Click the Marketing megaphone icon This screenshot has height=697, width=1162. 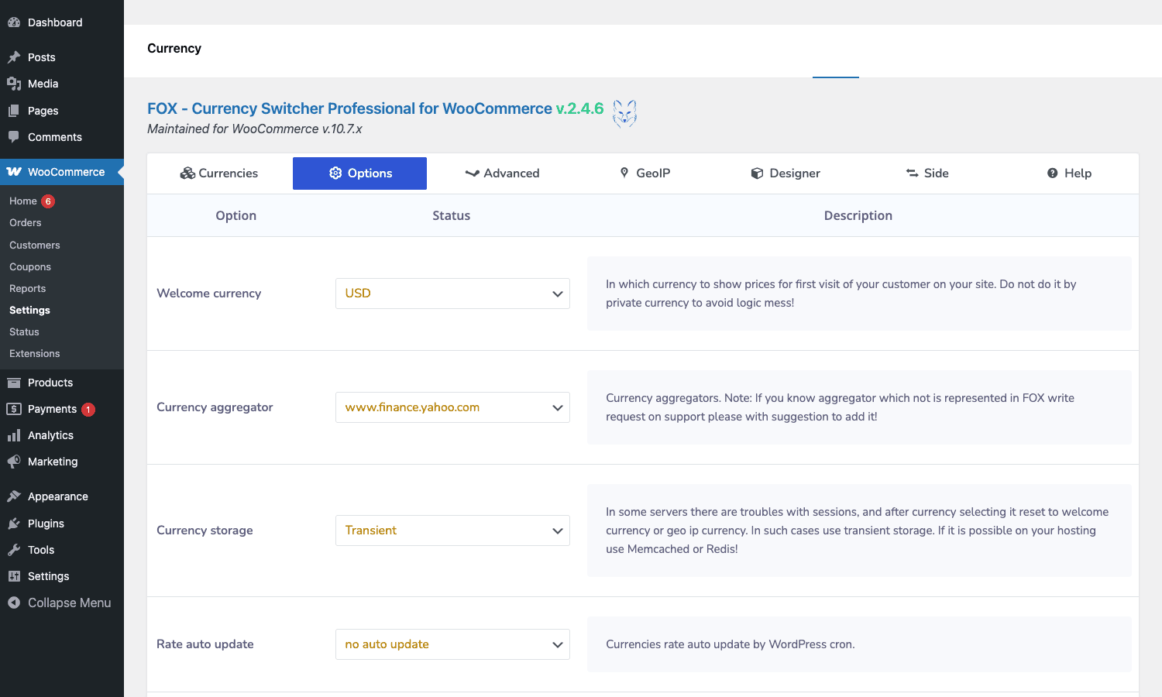pos(14,462)
